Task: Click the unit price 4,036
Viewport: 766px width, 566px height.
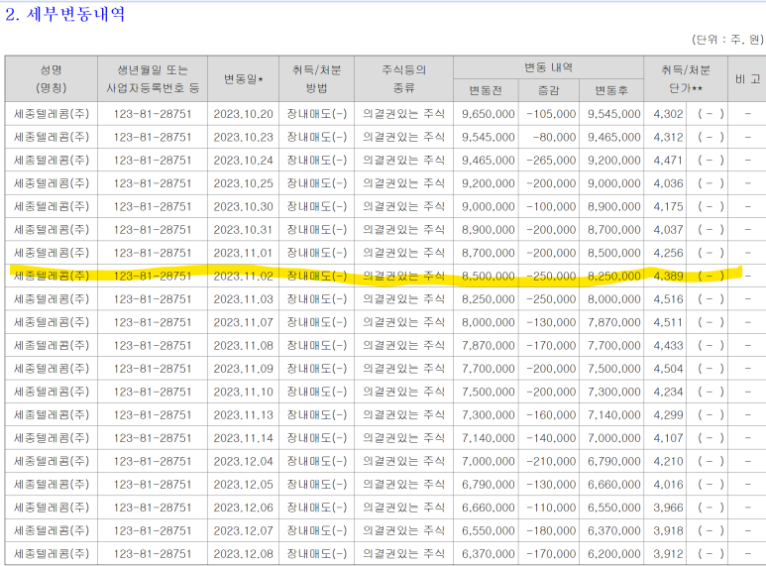Action: (x=668, y=183)
